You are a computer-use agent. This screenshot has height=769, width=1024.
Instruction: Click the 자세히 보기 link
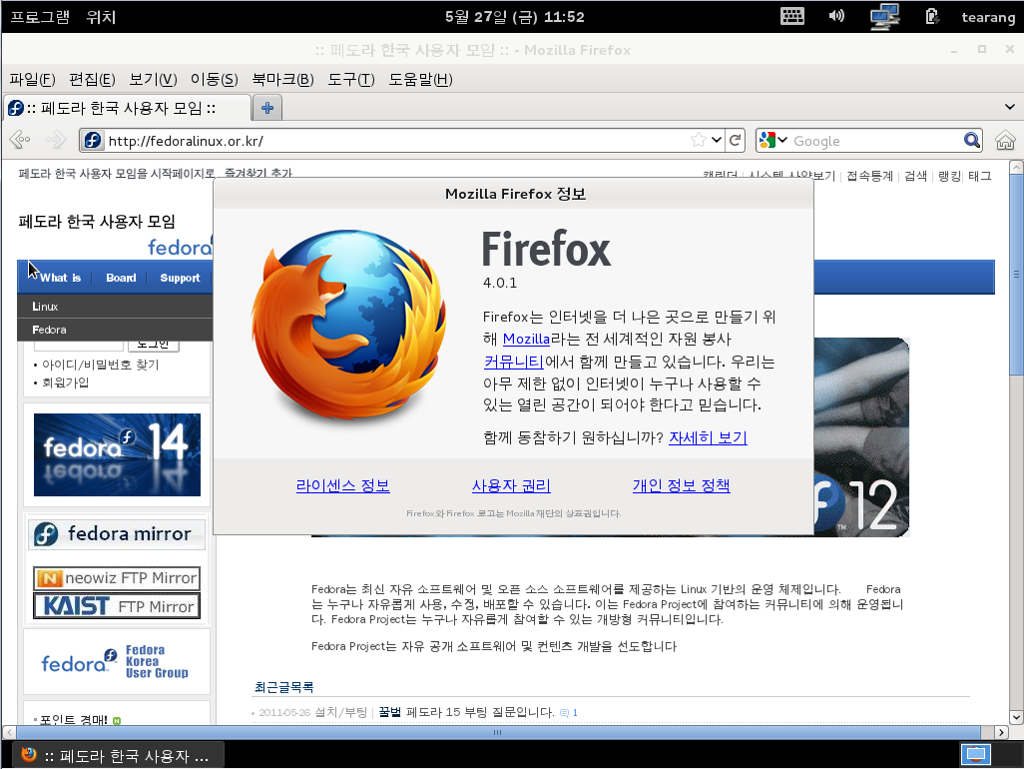point(708,437)
